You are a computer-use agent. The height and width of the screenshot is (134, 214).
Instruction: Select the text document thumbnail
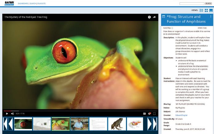(x=98, y=124)
